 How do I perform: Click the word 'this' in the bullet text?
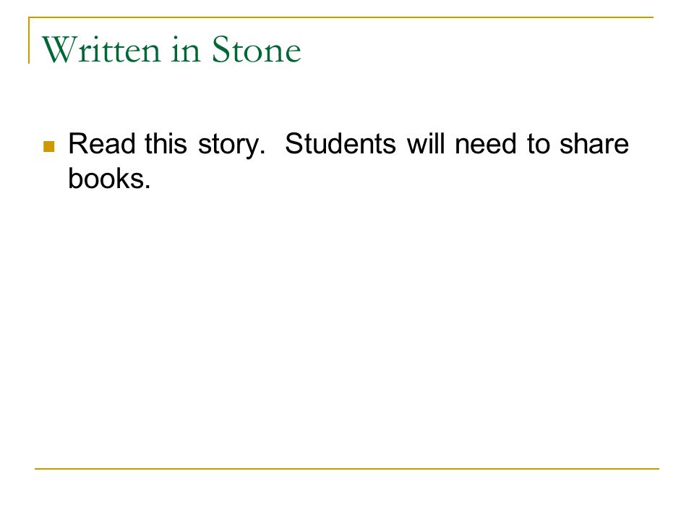[x=166, y=144]
